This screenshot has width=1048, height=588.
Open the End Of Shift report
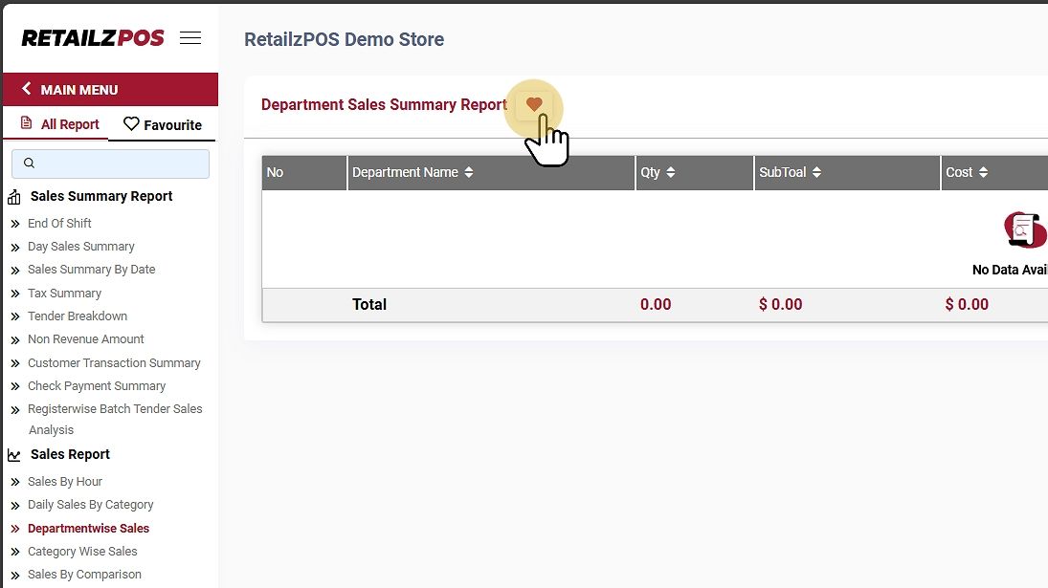click(59, 223)
